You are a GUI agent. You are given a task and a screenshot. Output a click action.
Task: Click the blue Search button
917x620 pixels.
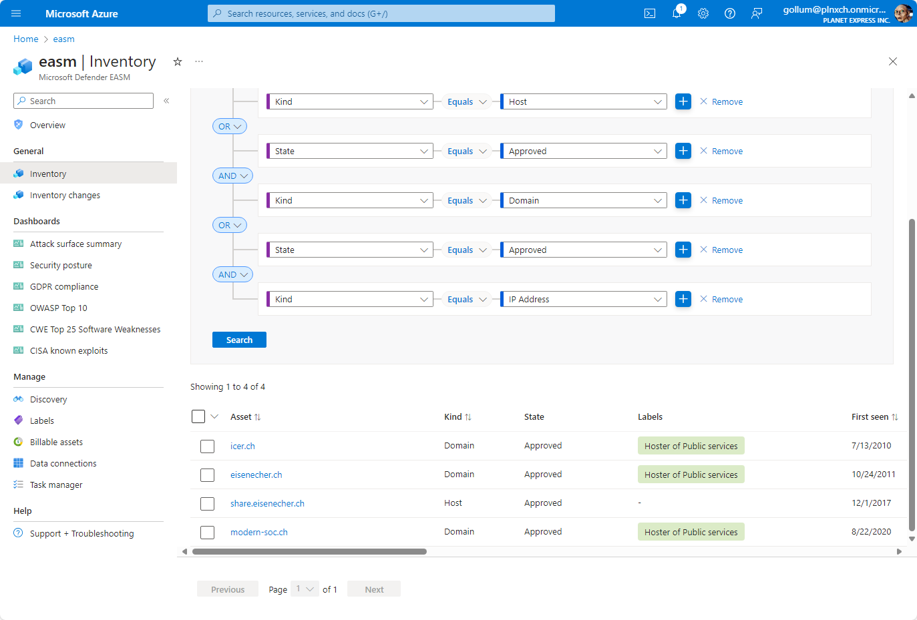tap(239, 340)
